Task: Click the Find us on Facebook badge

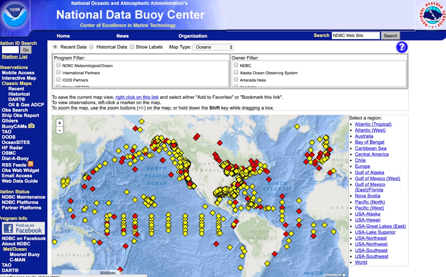Action: click(x=23, y=228)
